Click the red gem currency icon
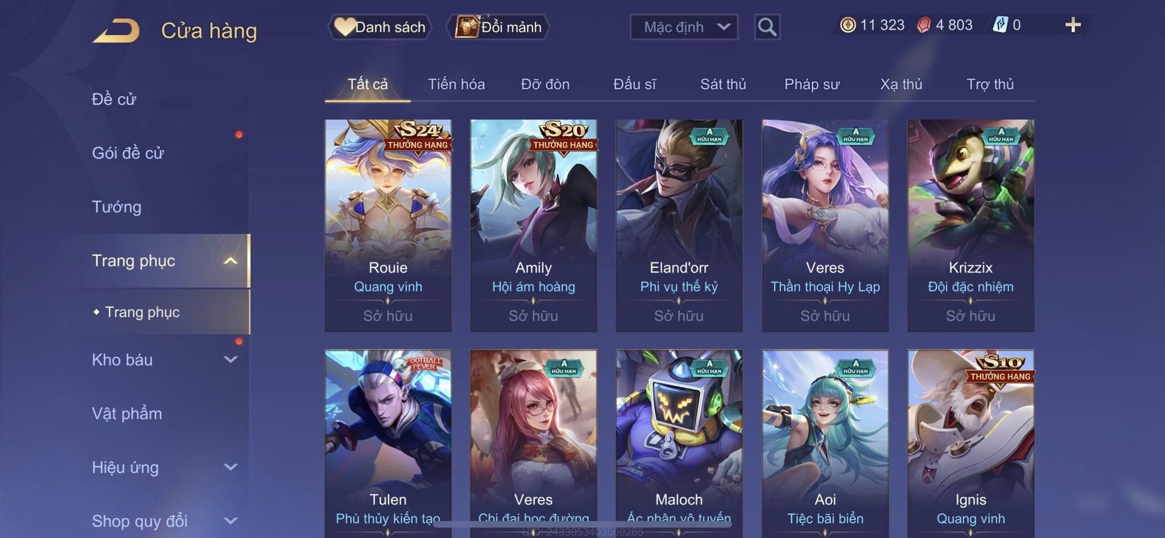The height and width of the screenshot is (538, 1165). (923, 25)
